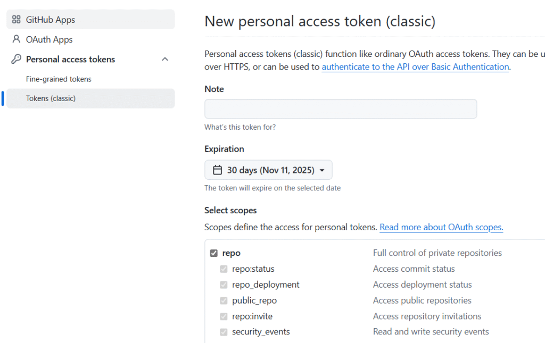The image size is (545, 343).
Task: Uncheck the repo scope checkbox
Action: pyautogui.click(x=214, y=253)
